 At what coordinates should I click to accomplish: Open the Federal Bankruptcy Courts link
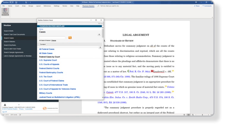[51, 72]
